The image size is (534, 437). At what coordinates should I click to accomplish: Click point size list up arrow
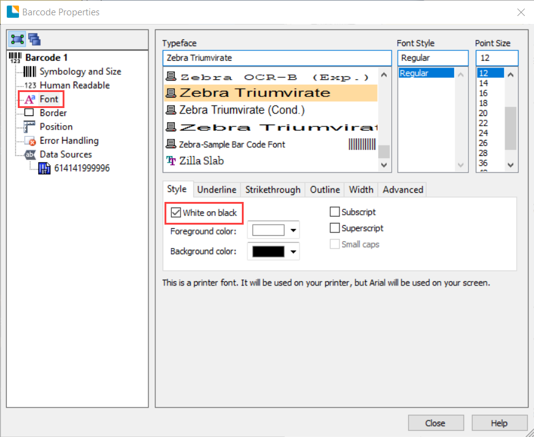[x=511, y=75]
